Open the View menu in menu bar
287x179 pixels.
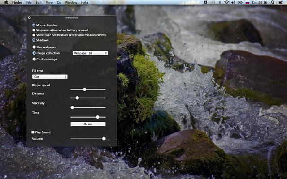[x=49, y=2]
